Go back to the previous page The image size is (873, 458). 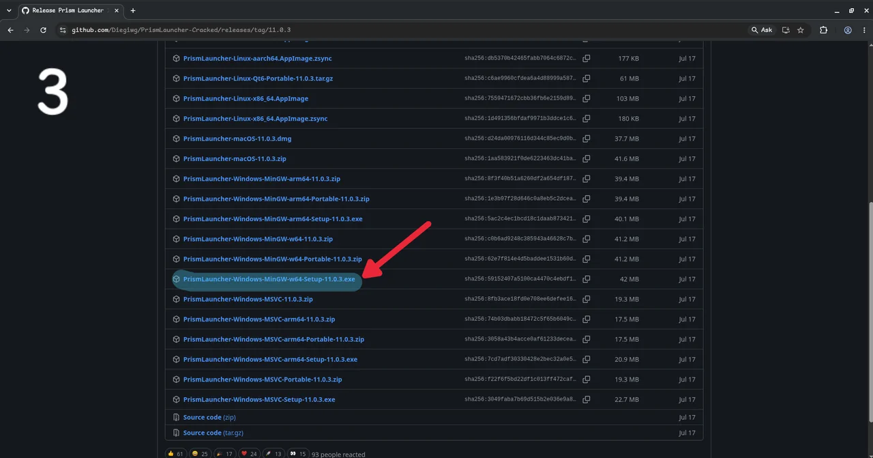(10, 30)
